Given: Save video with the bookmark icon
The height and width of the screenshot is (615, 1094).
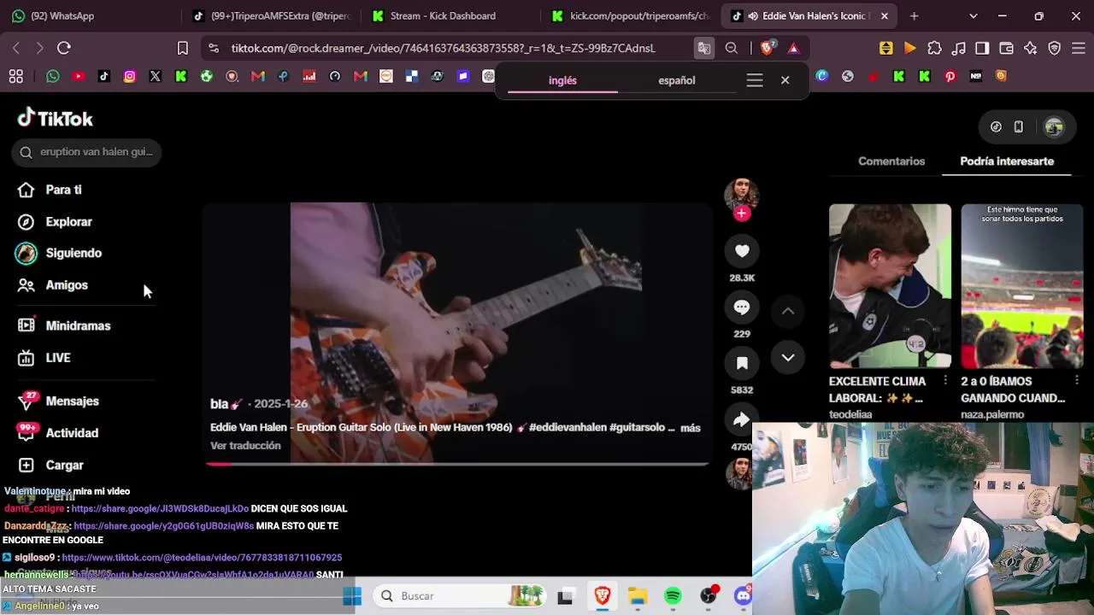Looking at the screenshot, I should pyautogui.click(x=742, y=363).
